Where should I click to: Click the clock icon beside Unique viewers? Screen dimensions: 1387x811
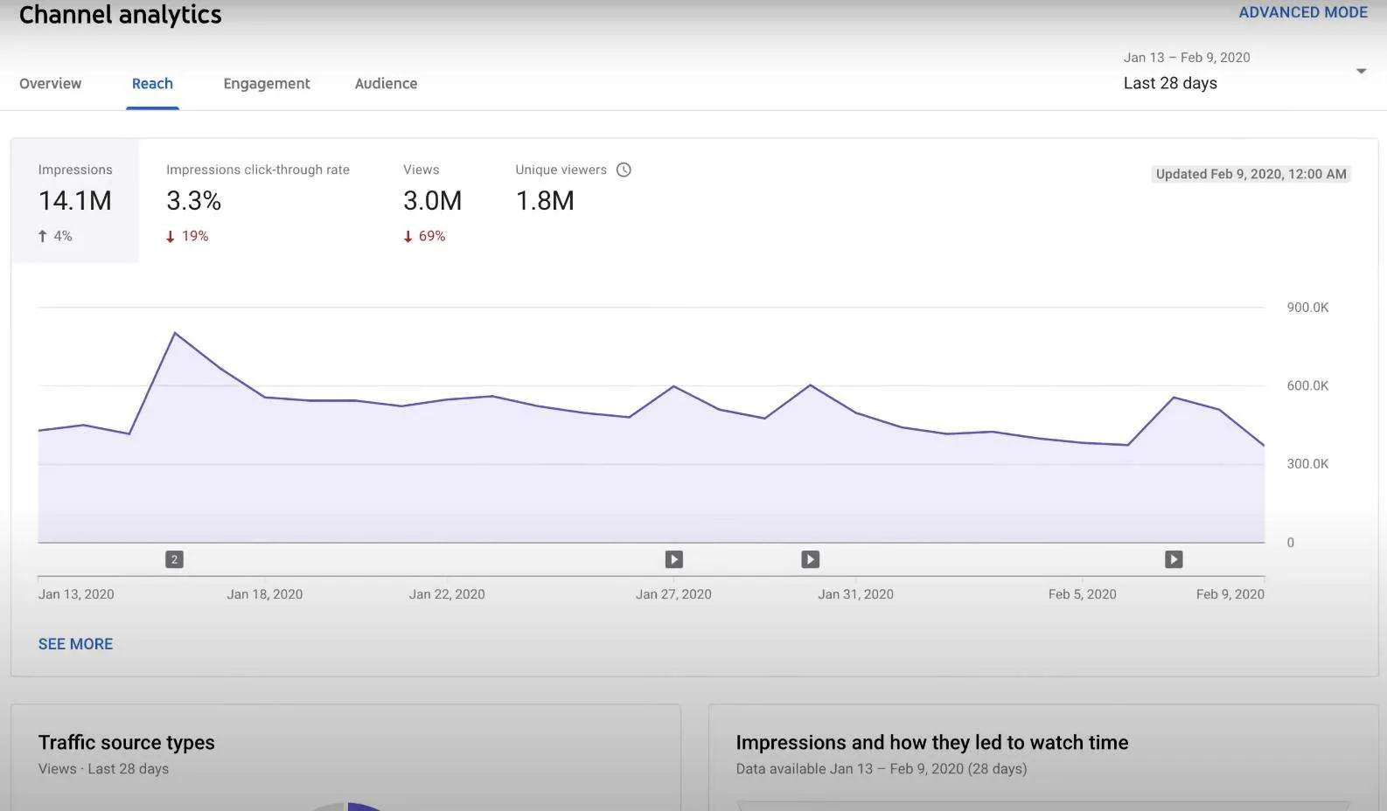point(624,170)
